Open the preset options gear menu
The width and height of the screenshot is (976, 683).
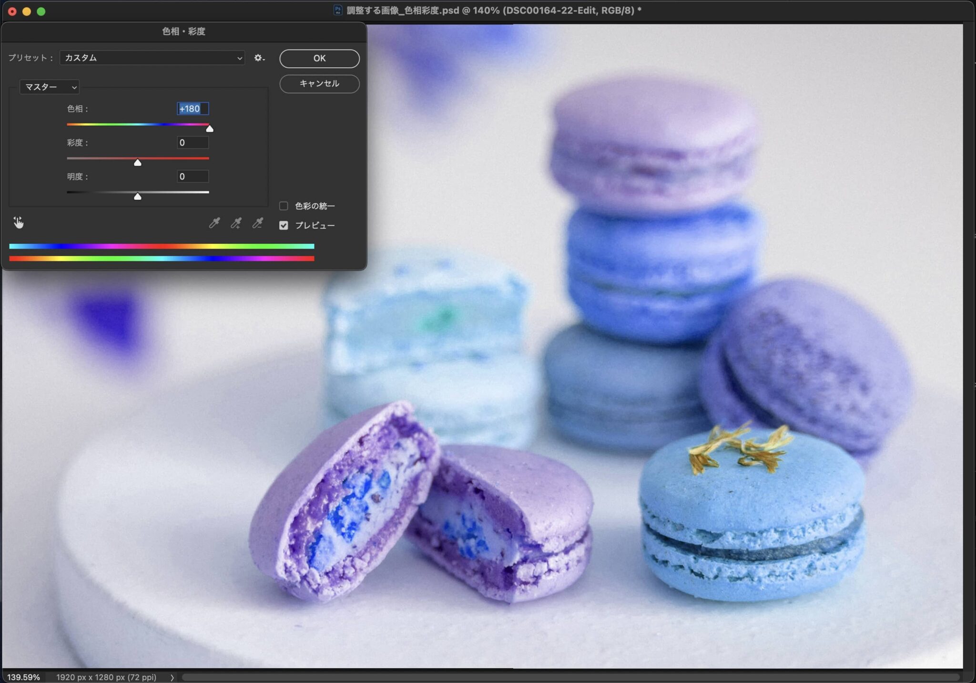click(x=259, y=58)
